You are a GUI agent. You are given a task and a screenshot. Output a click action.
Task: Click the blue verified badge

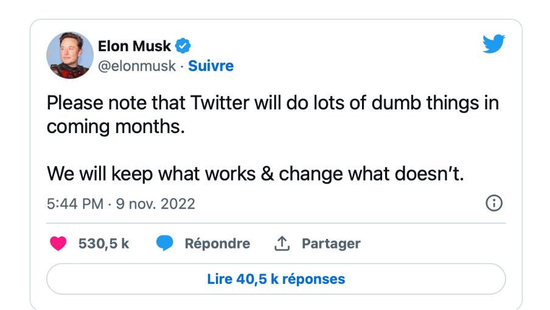183,46
